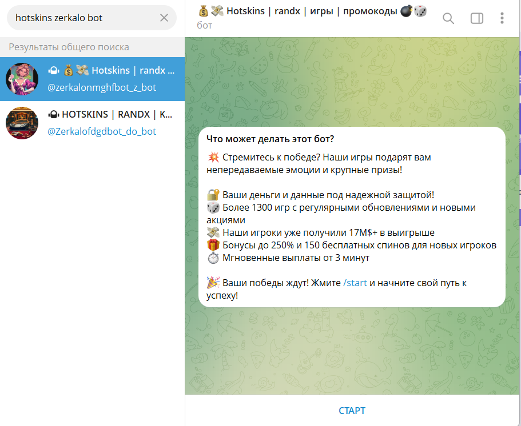Toggle the right sidebar panel icon
Viewport: 521px width, 426px height.
pyautogui.click(x=476, y=18)
